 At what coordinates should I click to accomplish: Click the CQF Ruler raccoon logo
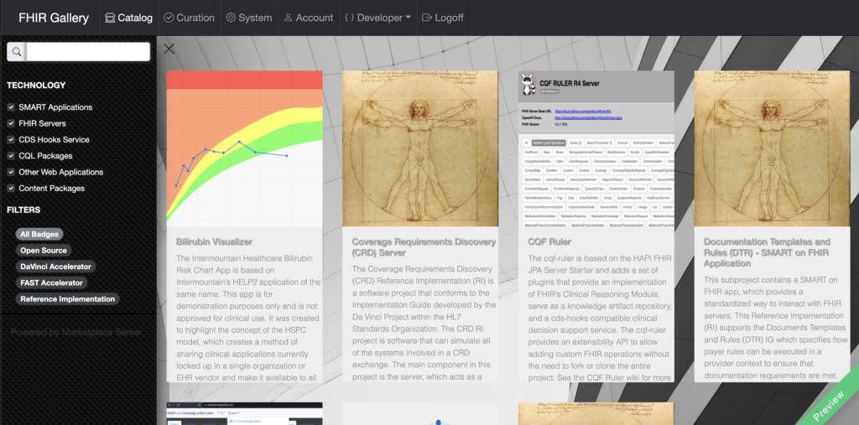(528, 83)
